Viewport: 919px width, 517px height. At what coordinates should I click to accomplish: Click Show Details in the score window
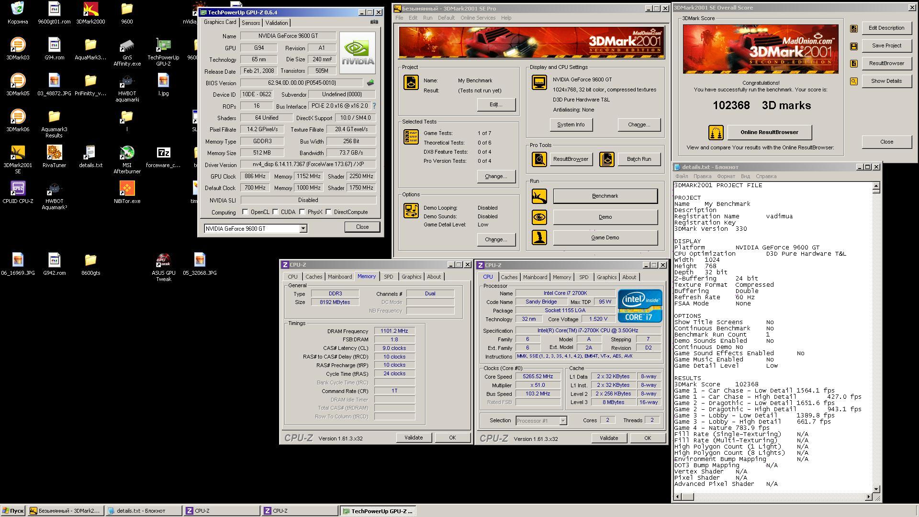point(886,81)
